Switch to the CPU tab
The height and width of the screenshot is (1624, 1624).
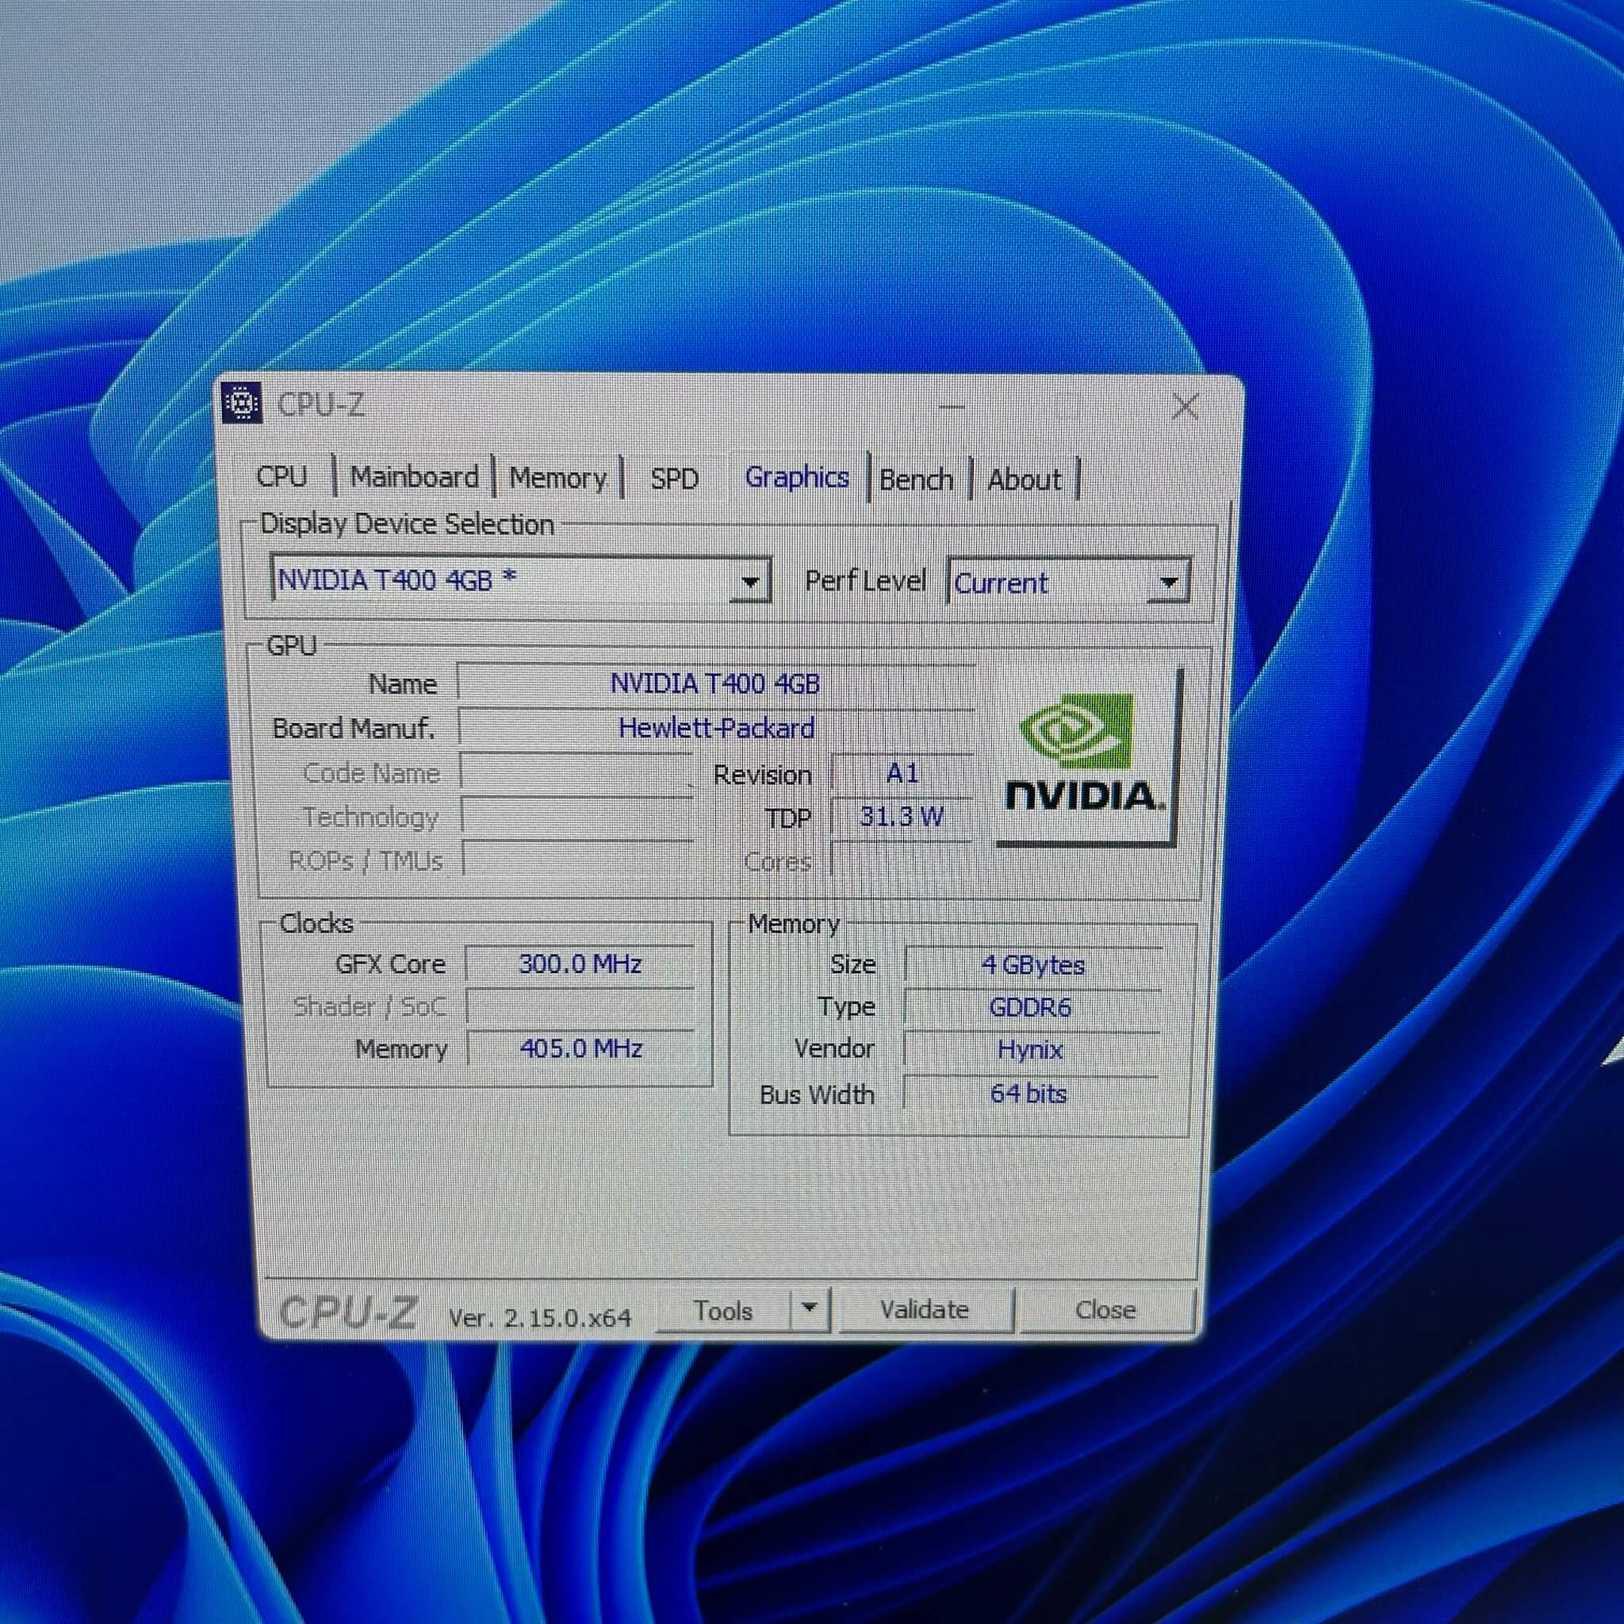[x=282, y=476]
